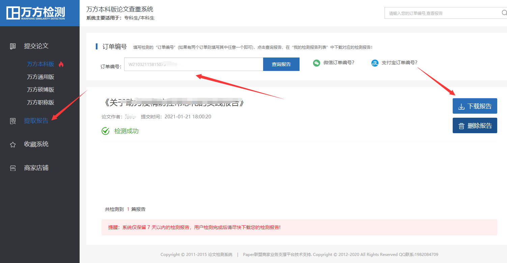This screenshot has width=507, height=263.
Task: Click the magnifier search icon in header
Action: 504,13
